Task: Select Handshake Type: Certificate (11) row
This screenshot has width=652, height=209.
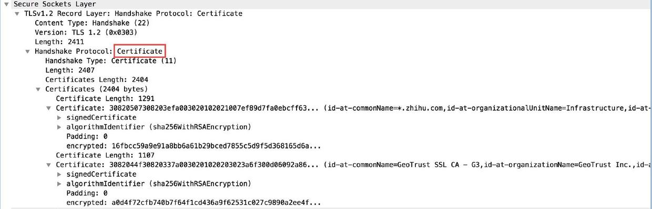Action: click(326, 61)
